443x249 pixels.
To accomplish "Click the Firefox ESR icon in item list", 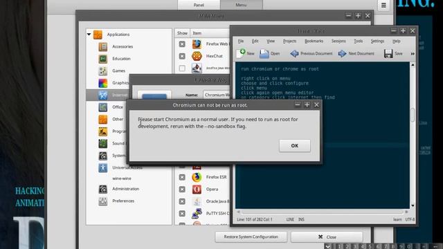I will tap(197, 177).
